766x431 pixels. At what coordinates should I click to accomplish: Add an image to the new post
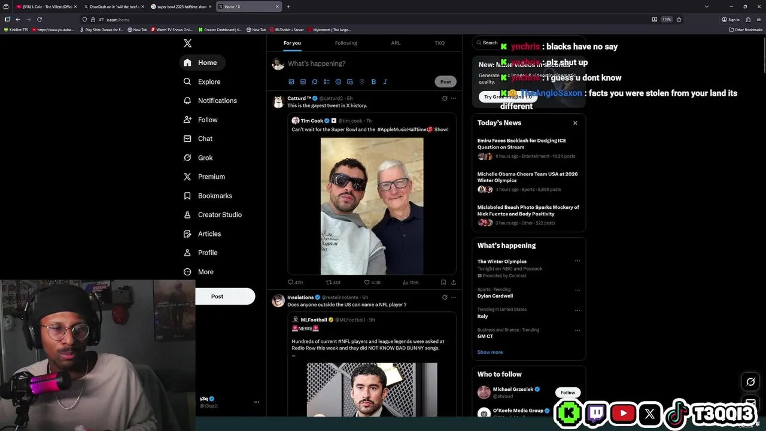tap(291, 81)
